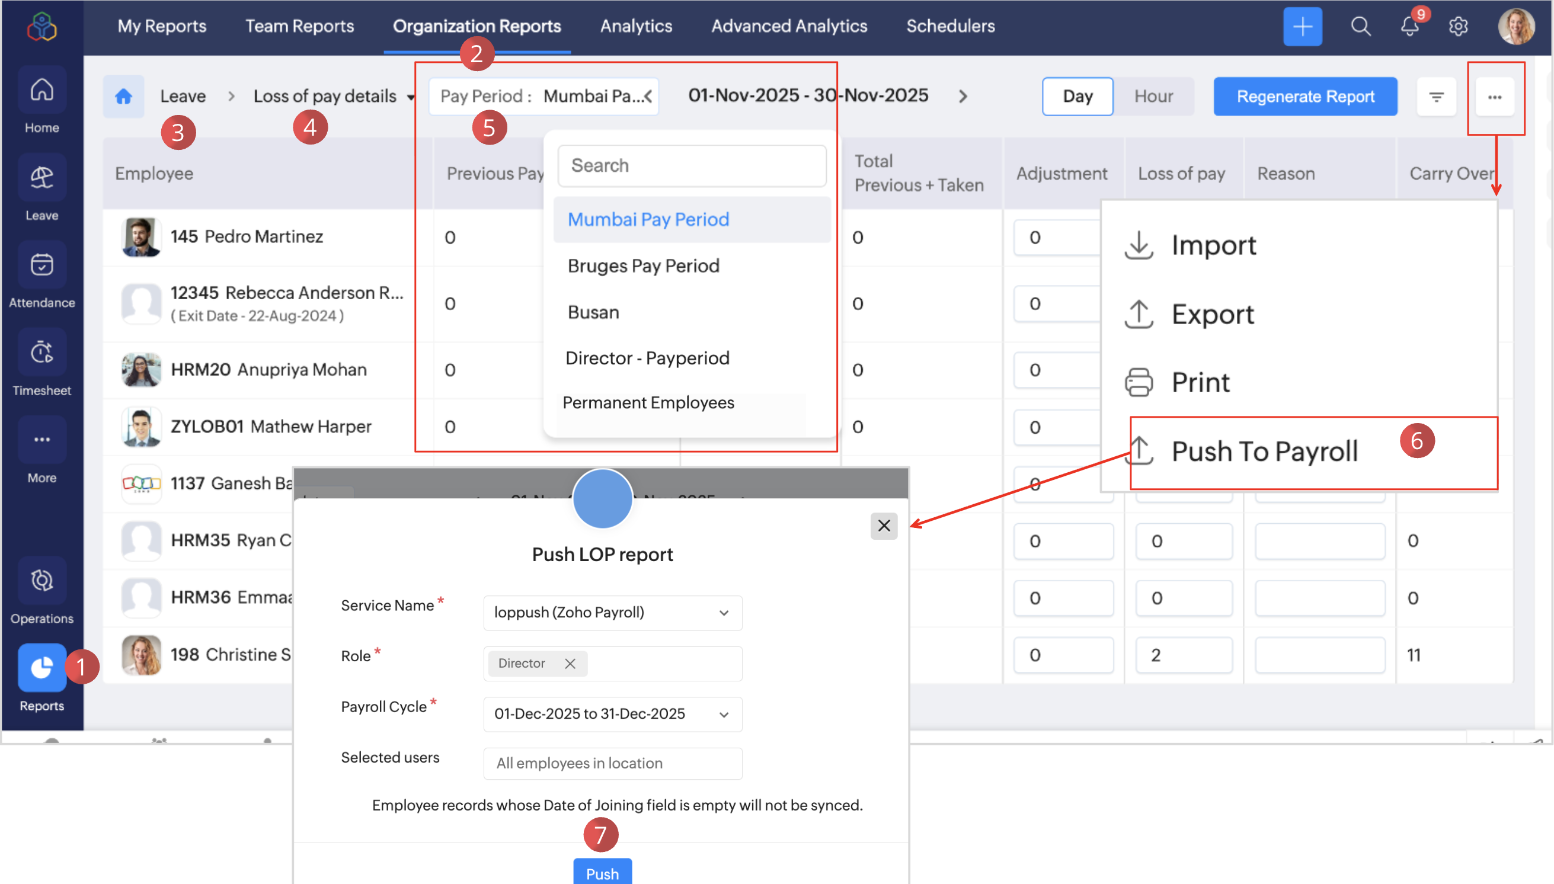Viewport: 1554px width, 884px height.
Task: Choose Bruges Pay Period from list
Action: (x=643, y=266)
